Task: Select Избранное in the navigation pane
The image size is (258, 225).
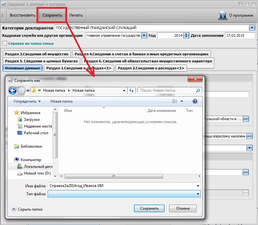Action: pos(30,113)
